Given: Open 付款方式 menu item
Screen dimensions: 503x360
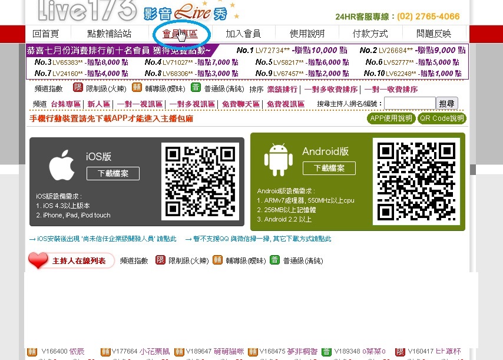Looking at the screenshot, I should [x=370, y=34].
